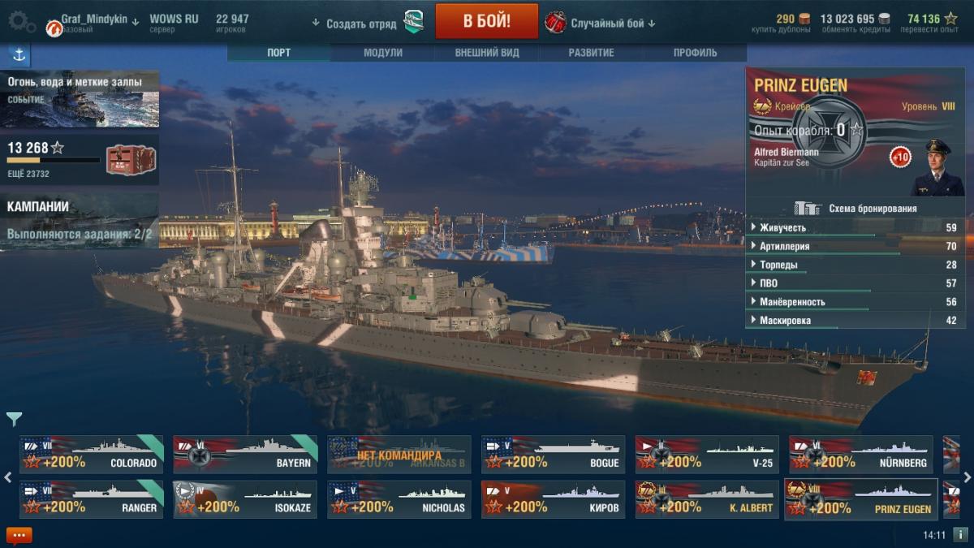Switch to the РАЗВИТИЕ tab
The image size is (974, 548).
[x=591, y=53]
